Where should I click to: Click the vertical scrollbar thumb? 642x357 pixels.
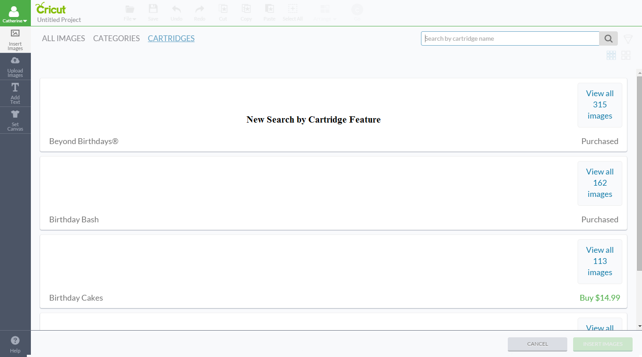(x=639, y=173)
